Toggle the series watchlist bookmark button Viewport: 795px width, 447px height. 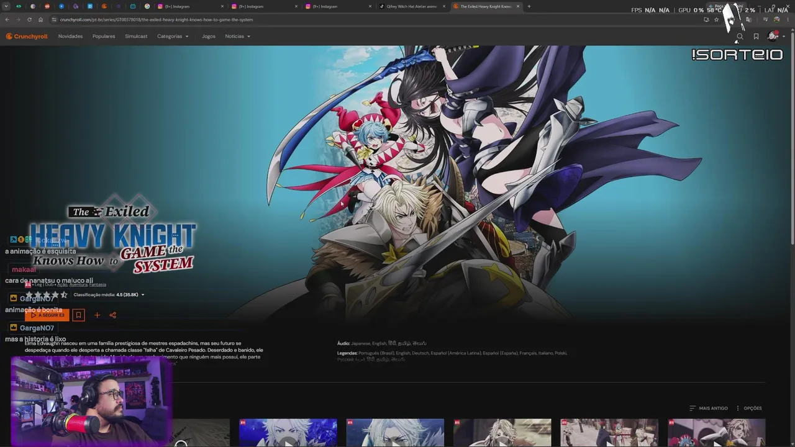(78, 315)
